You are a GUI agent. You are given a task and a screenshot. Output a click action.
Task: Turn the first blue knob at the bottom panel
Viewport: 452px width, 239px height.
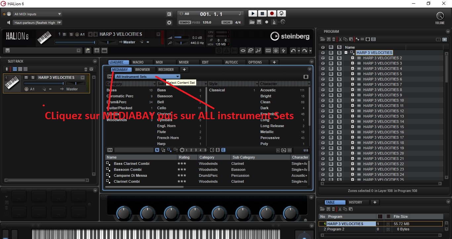[123, 214]
